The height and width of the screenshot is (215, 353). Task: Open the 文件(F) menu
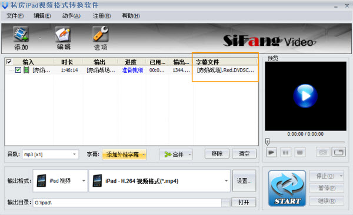coord(15,16)
